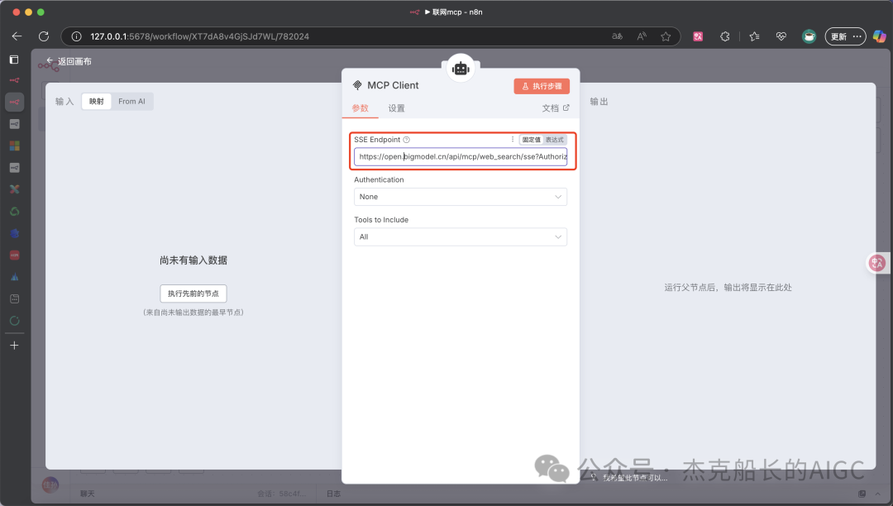Open the browser essentials heartbeat icon
Screen dimensions: 893x506
[x=781, y=36]
